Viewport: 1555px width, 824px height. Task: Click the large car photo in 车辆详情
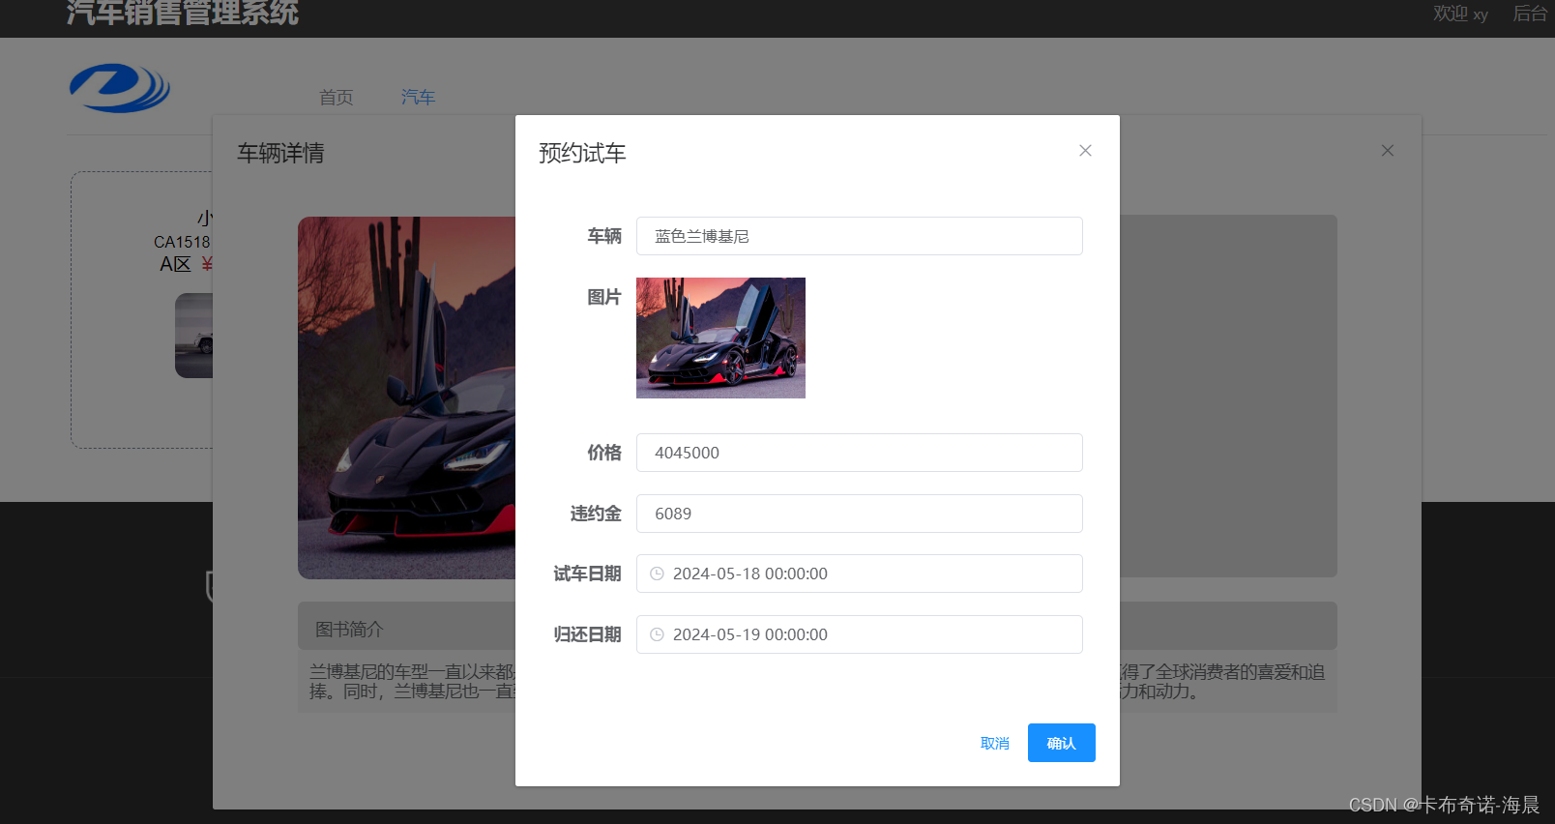coord(406,397)
